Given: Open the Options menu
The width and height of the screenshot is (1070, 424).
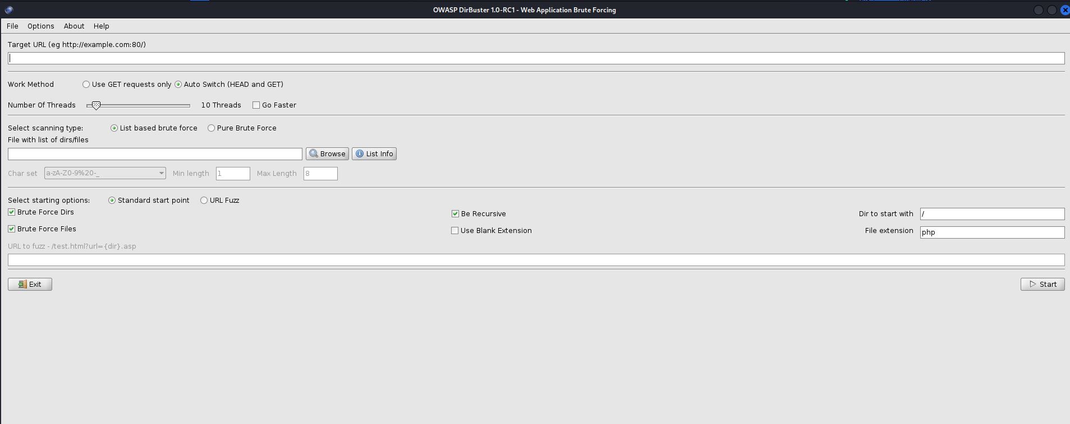Looking at the screenshot, I should (x=41, y=26).
